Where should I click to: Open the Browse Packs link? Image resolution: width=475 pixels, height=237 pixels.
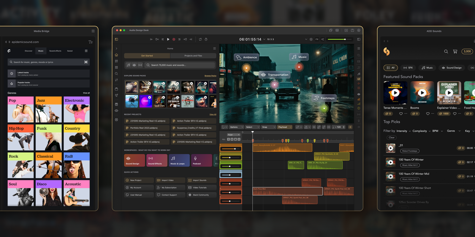210,76
